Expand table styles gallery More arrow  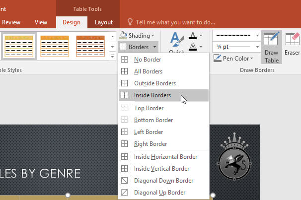(112, 57)
